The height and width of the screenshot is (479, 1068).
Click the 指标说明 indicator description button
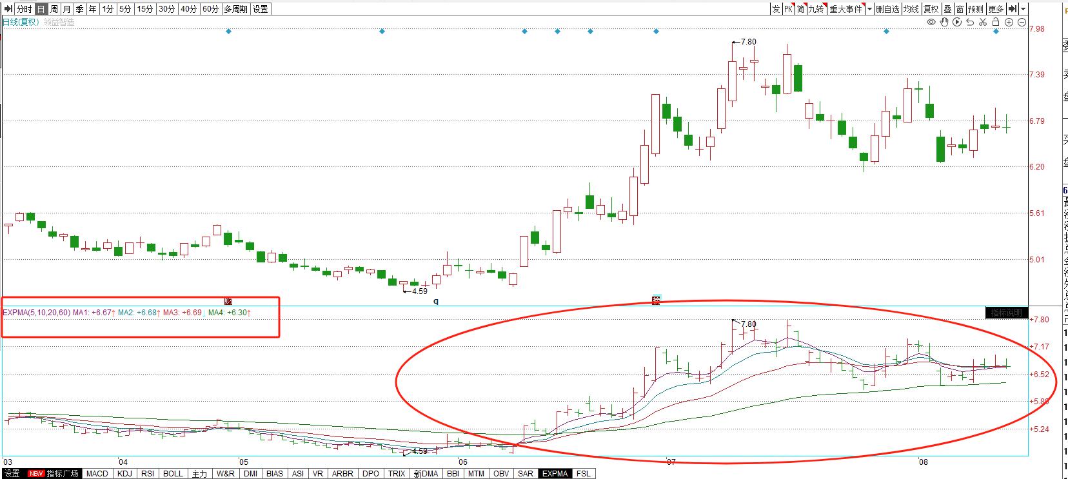tap(1007, 313)
